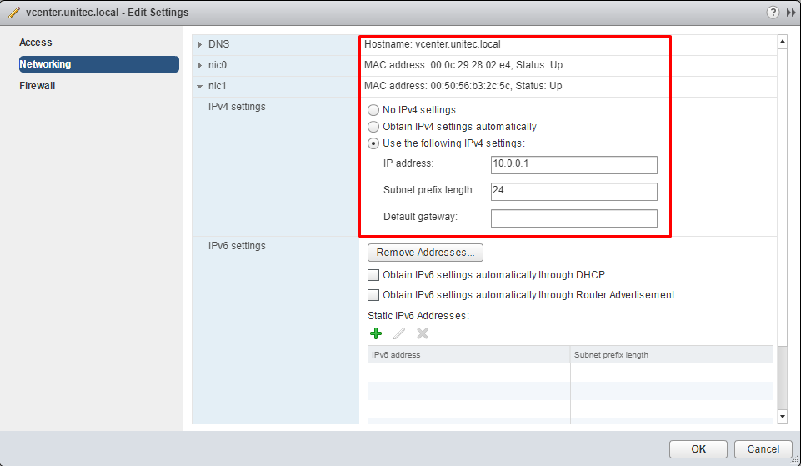The width and height of the screenshot is (801, 466).
Task: Click the Cancel button
Action: [x=763, y=449]
